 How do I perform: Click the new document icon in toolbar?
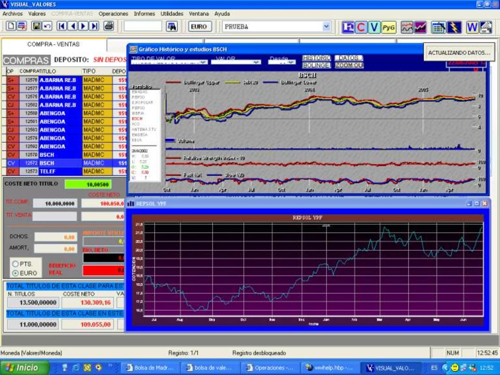click(x=11, y=26)
